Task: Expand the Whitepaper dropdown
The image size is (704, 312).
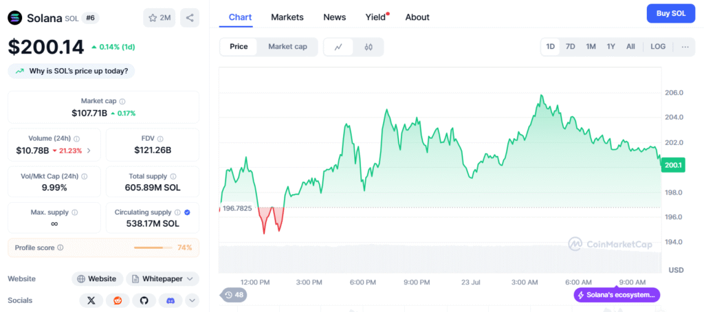Action: (162, 279)
